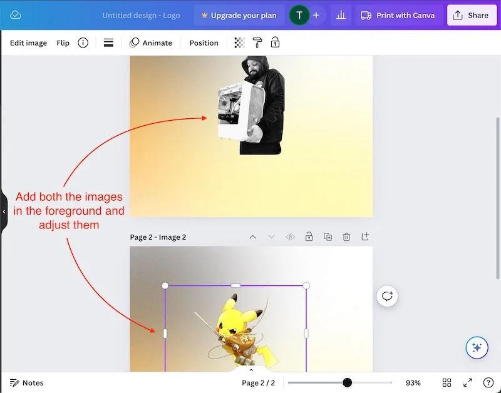Copy style with paint roller icon
The image size is (501, 393).
pos(257,43)
